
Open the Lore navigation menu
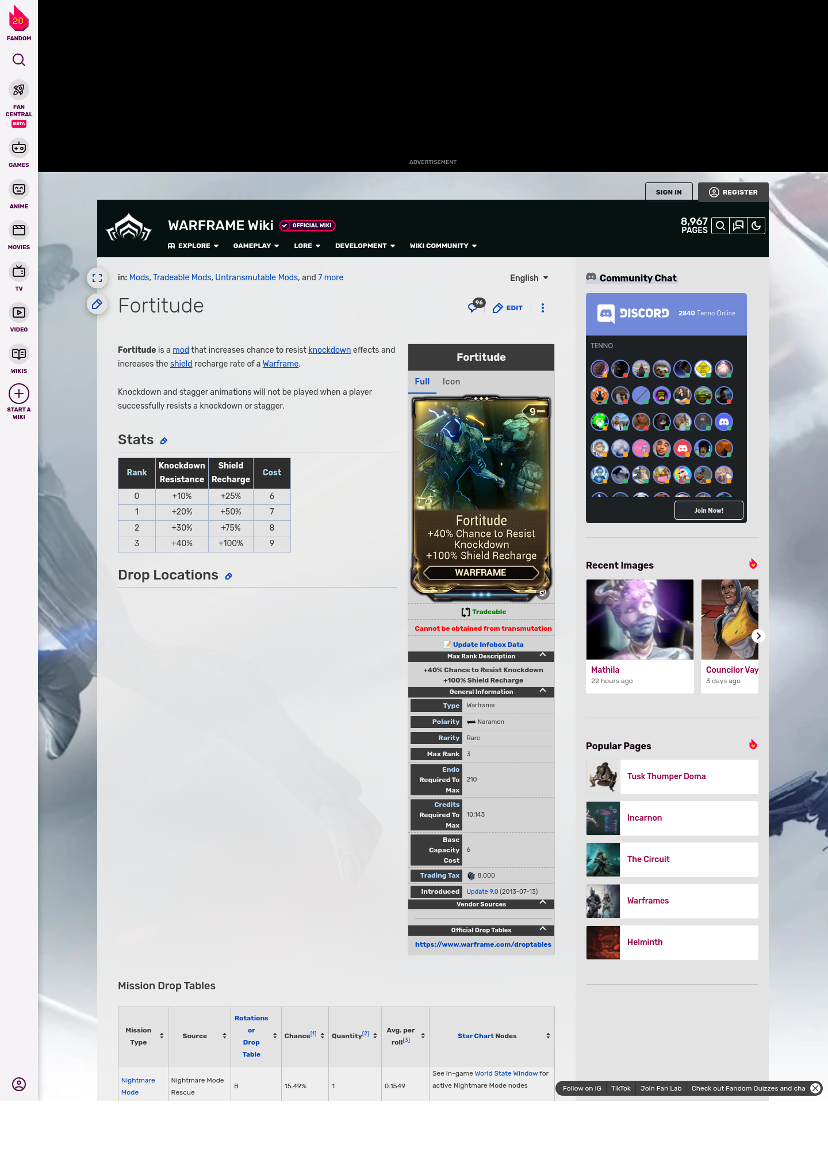(x=307, y=246)
